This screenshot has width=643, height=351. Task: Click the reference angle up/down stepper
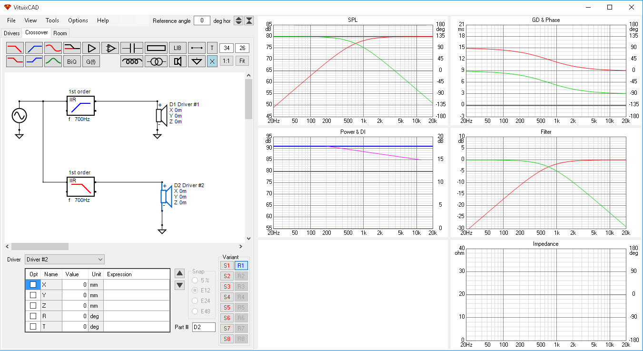pos(238,20)
